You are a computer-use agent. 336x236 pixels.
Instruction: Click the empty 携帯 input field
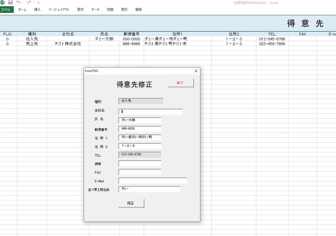(x=140, y=163)
